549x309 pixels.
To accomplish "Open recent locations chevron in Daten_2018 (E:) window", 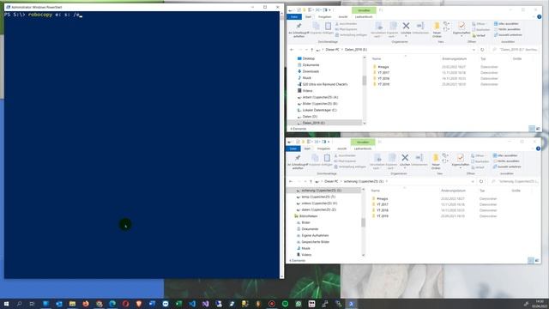I will tap(306, 50).
